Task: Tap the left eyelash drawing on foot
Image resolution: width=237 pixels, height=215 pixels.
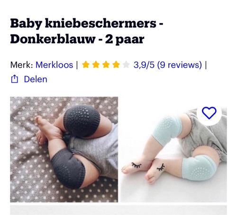Action: point(137,165)
